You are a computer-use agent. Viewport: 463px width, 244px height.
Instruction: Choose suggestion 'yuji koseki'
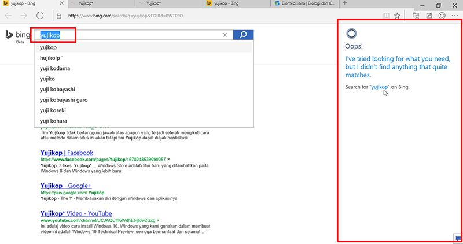coord(144,110)
